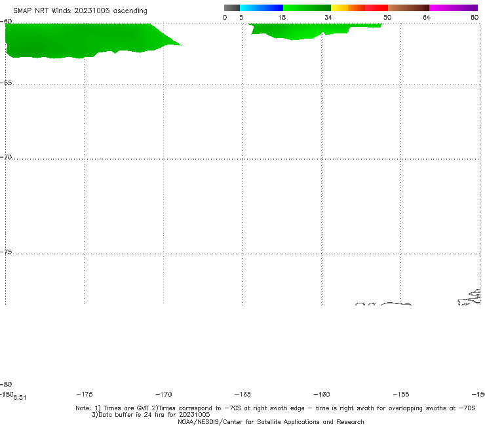Click the -70 latitude axis label
This screenshot has height=426, width=485.
[x=6, y=157]
